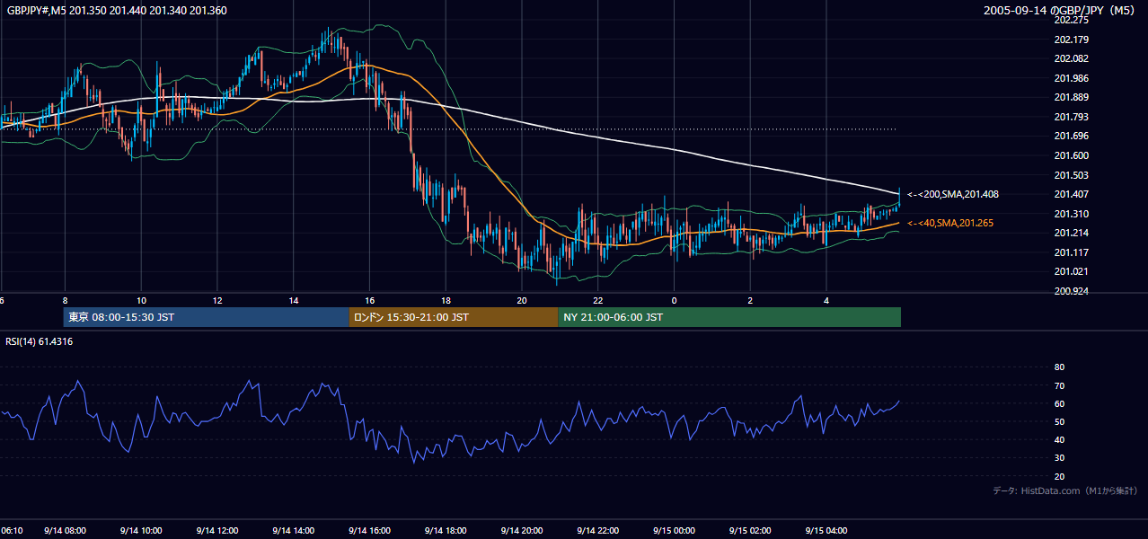This screenshot has width=1148, height=539.
Task: Click hour label 4 under price chart
Action: [826, 300]
